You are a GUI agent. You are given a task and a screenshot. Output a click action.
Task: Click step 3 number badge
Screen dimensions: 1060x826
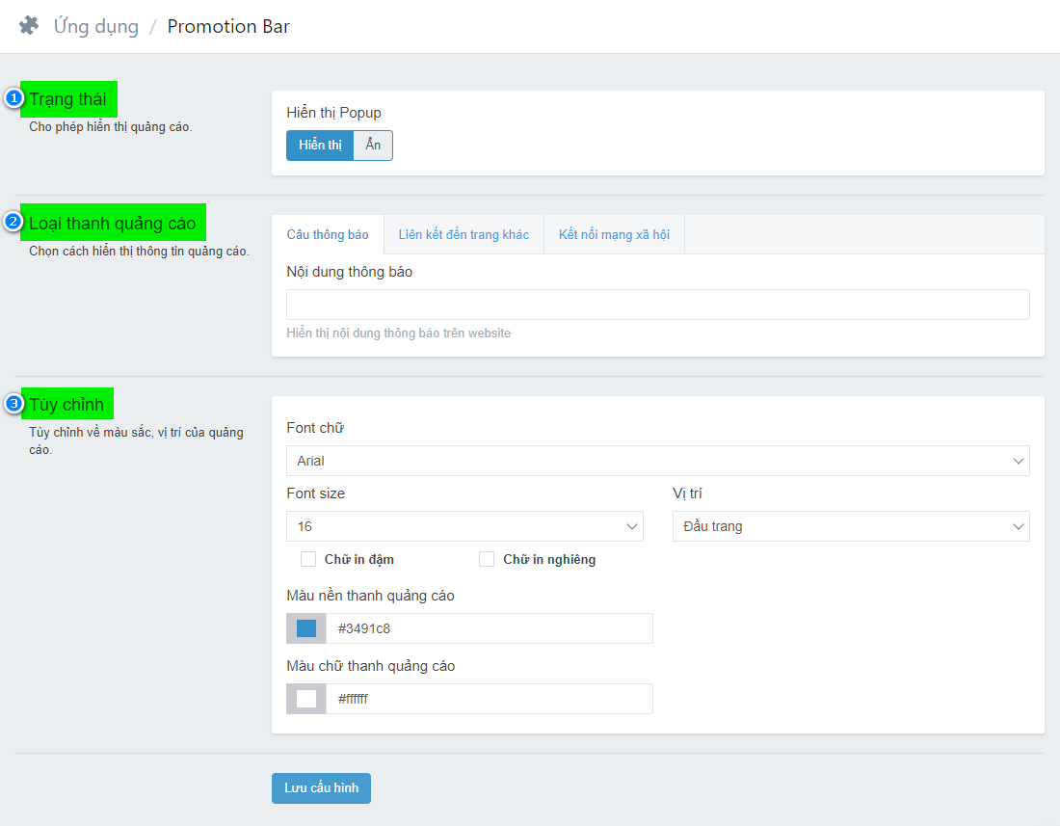[13, 404]
